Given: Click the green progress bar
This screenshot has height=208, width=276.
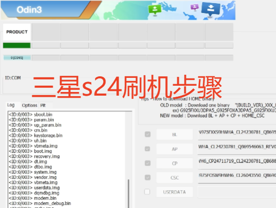Looking at the screenshot, I should point(17,45).
